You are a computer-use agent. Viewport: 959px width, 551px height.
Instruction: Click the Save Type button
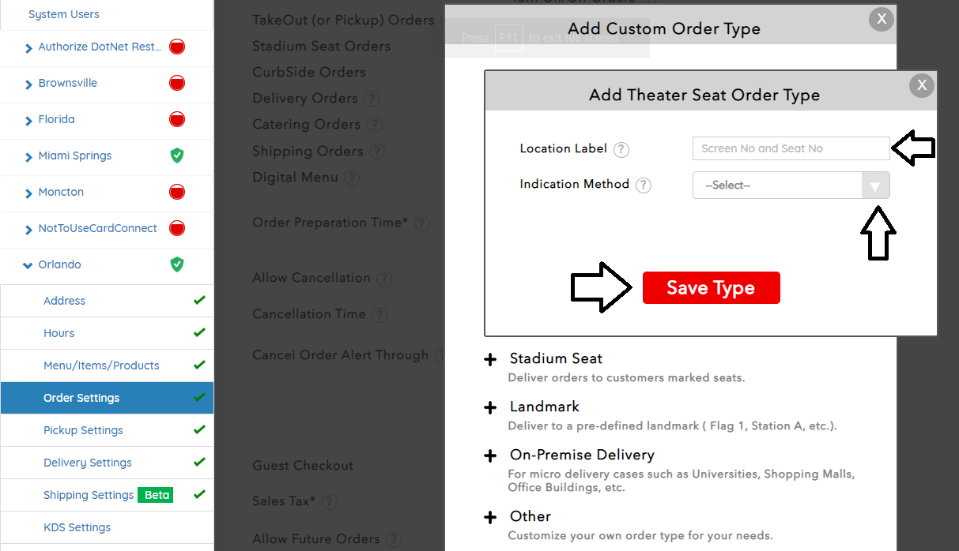click(x=711, y=288)
